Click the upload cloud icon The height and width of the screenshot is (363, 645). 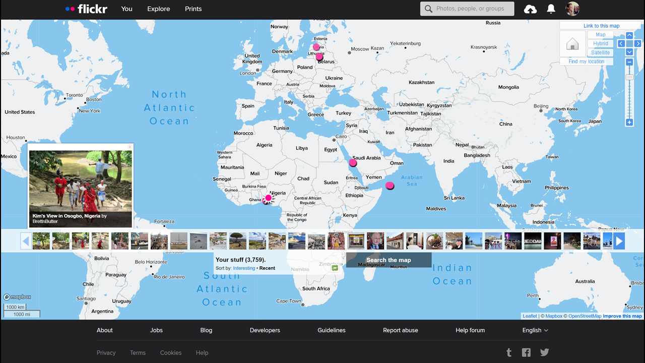(x=531, y=9)
